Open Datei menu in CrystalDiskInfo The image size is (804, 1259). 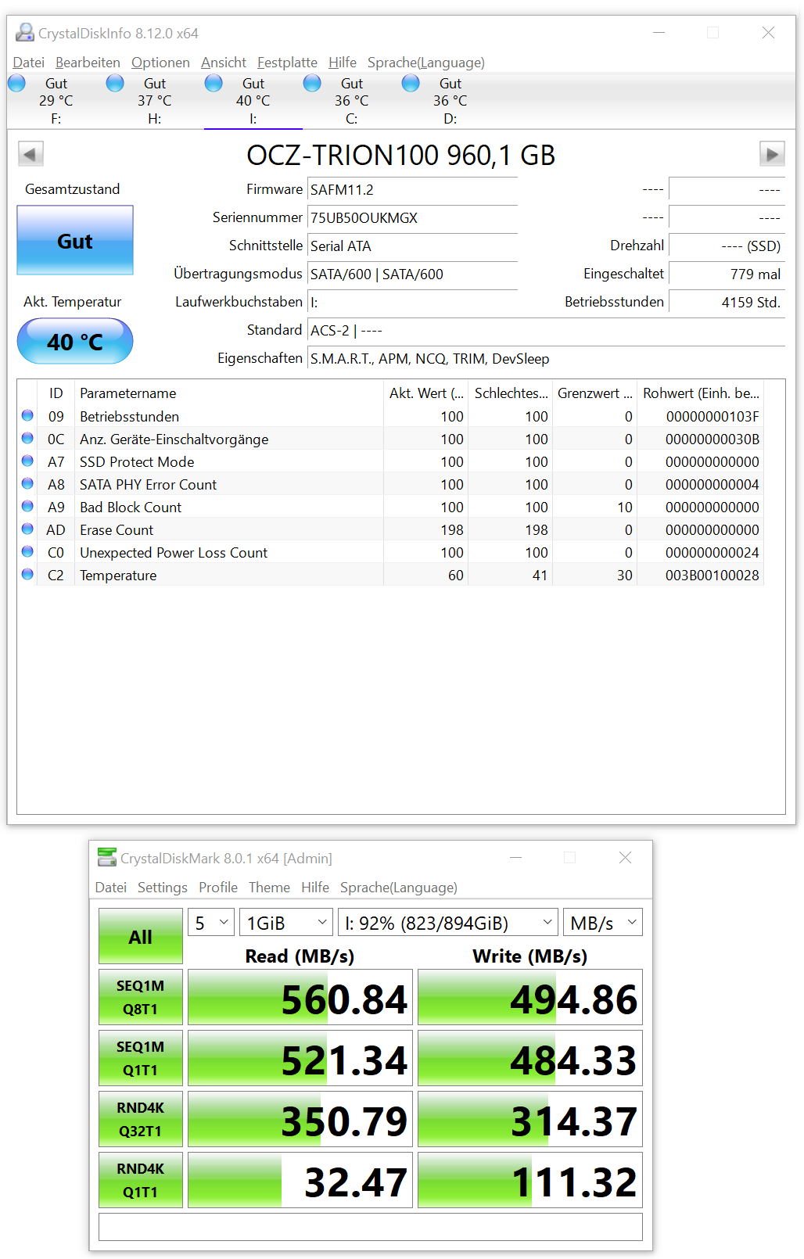pos(29,63)
